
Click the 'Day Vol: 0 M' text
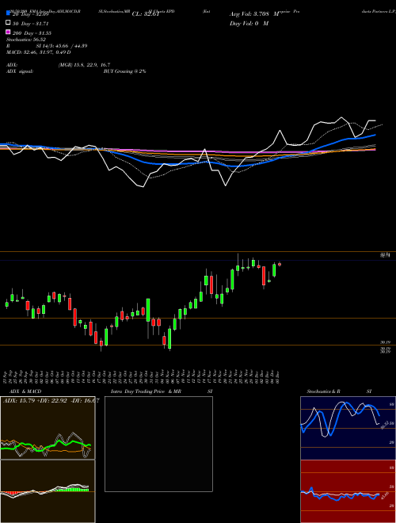tap(249, 23)
